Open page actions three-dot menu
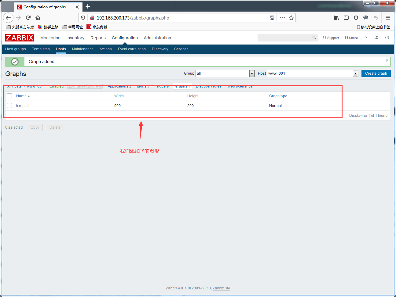The width and height of the screenshot is (396, 297). pyautogui.click(x=283, y=18)
